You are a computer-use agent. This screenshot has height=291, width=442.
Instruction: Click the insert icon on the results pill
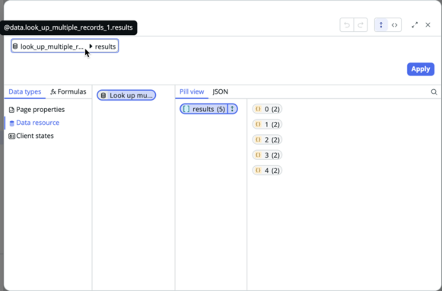tap(232, 109)
